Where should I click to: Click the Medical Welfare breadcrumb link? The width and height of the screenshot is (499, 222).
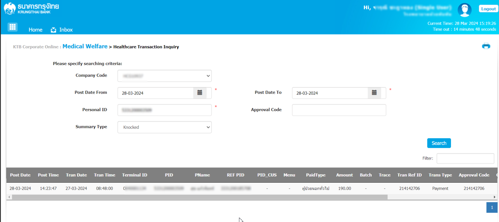[x=85, y=46]
